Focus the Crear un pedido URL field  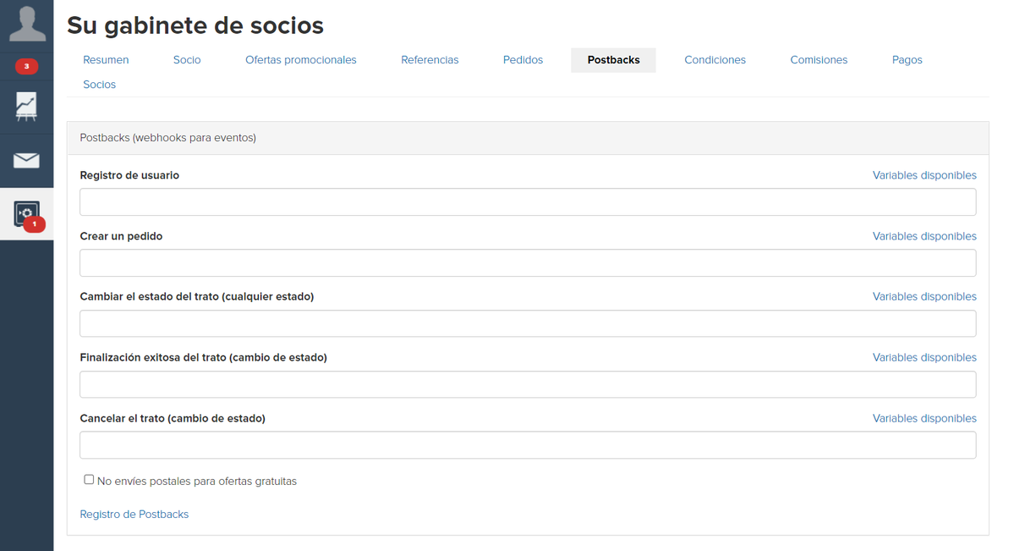[x=528, y=263]
